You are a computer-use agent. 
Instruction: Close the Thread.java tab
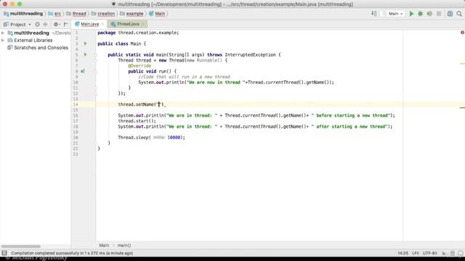[143, 24]
